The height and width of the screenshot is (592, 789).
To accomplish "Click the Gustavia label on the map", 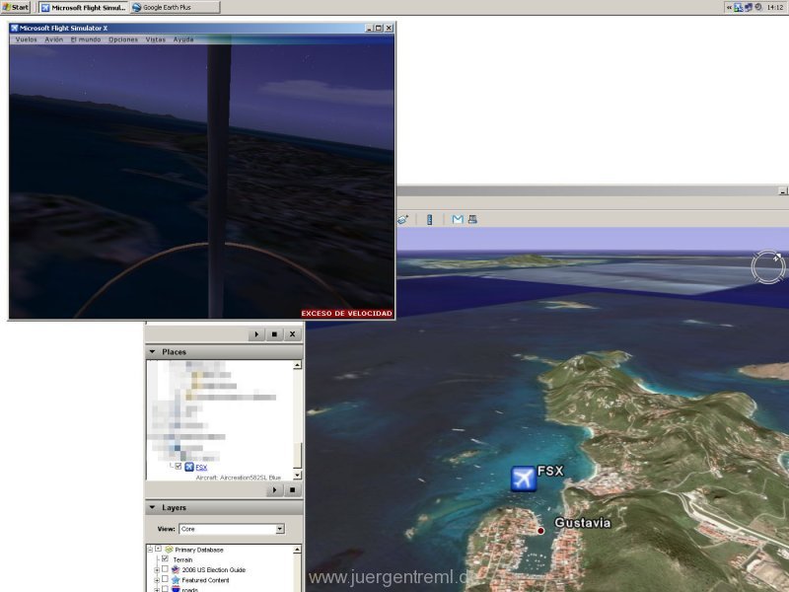I will [582, 523].
